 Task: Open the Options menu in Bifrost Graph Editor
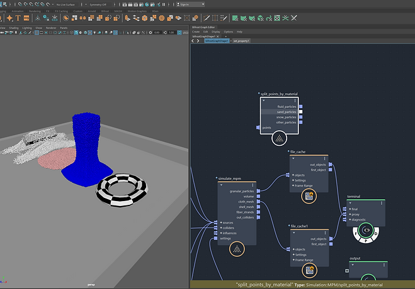[228, 31]
